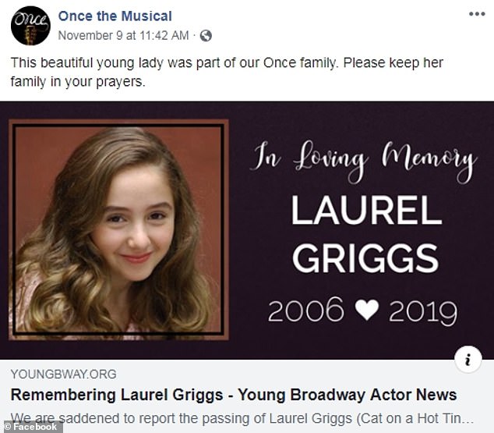Click the "We are saddened to report" description
Image resolution: width=494 pixels, height=433 pixels.
click(x=242, y=417)
